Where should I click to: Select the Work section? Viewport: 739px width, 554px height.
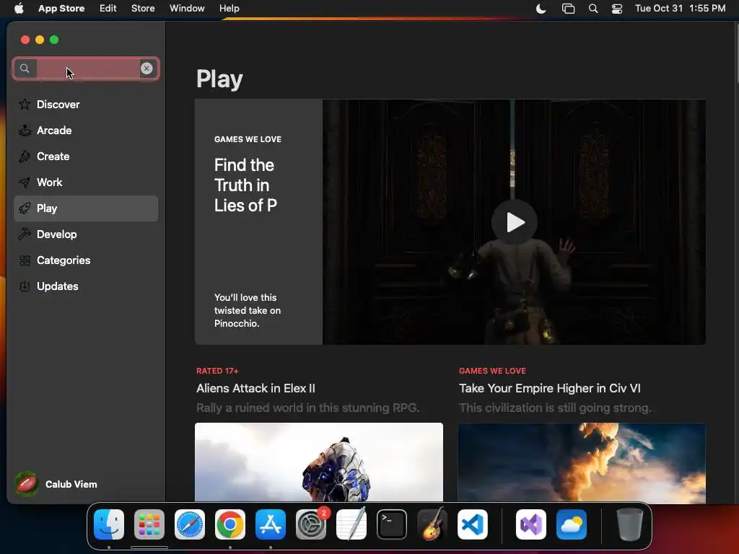point(86,182)
